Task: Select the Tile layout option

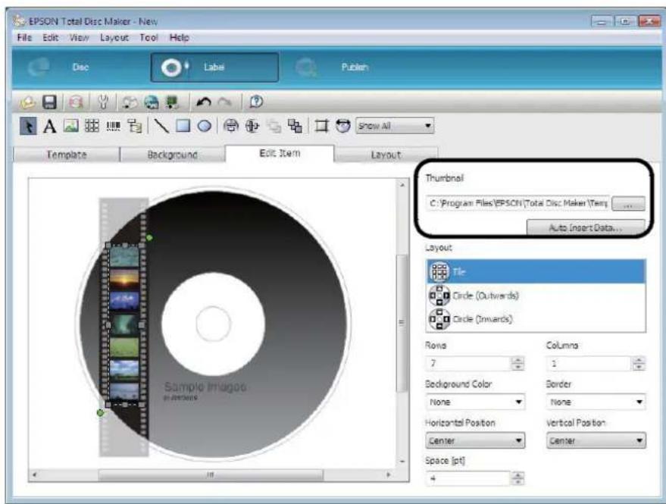Action: 536,271
